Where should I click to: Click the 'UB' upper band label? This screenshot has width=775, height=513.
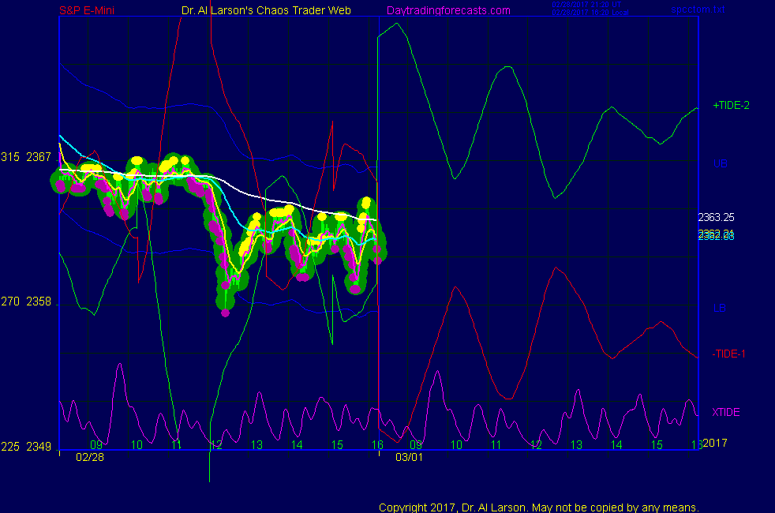(720, 163)
